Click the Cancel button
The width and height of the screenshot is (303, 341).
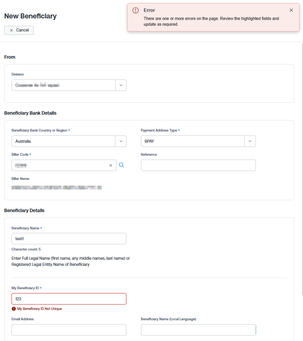tap(19, 30)
